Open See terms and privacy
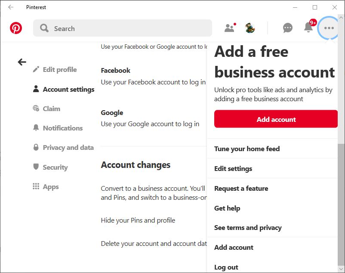The width and height of the screenshot is (345, 273). click(248, 227)
